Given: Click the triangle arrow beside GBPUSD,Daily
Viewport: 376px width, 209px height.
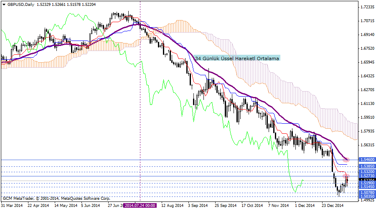Looking at the screenshot, I should (x=4, y=4).
